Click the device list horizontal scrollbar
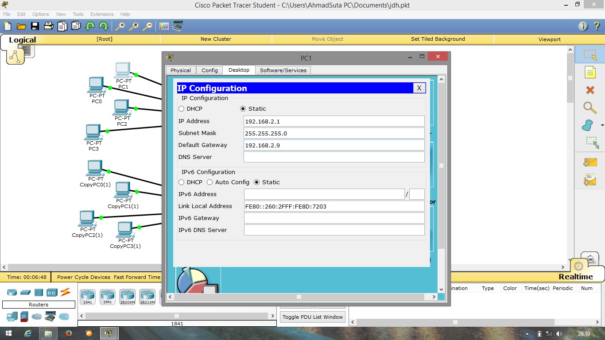Image resolution: width=605 pixels, height=340 pixels. pyautogui.click(x=177, y=316)
